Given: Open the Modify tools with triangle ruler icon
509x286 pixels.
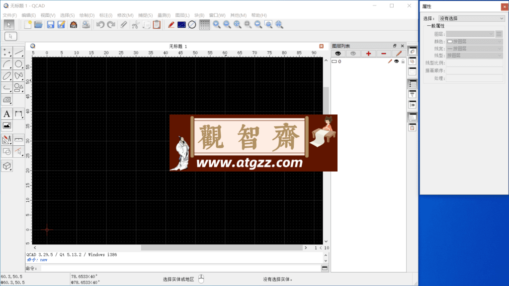Looking at the screenshot, I should [7, 140].
